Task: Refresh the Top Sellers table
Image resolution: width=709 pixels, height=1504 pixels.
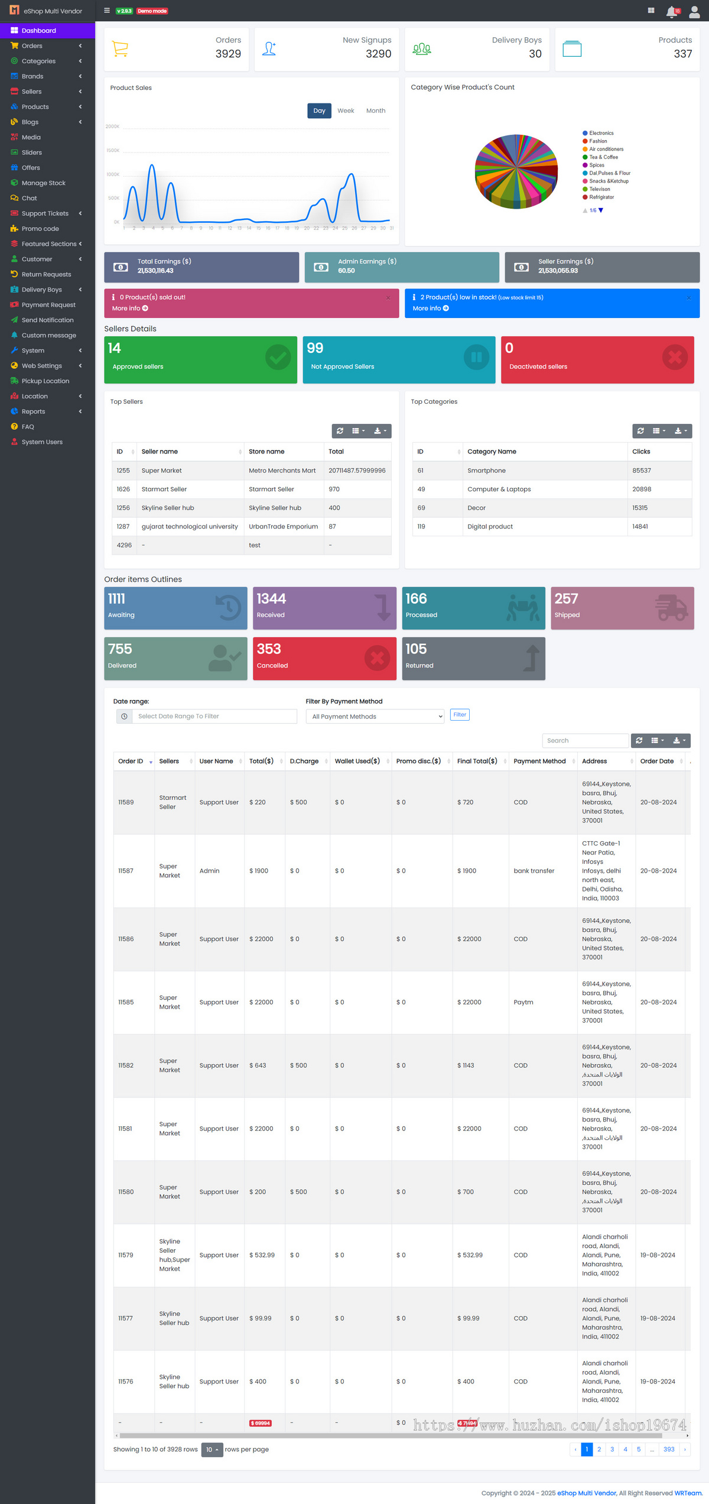Action: pos(340,431)
